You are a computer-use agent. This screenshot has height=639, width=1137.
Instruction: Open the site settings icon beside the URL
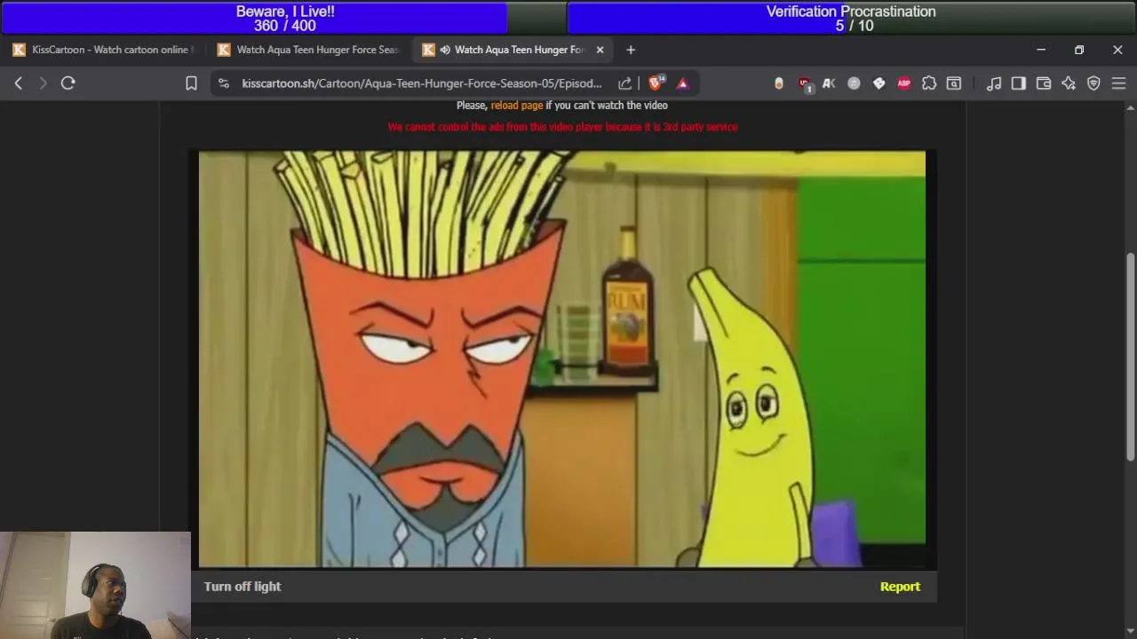click(x=224, y=83)
